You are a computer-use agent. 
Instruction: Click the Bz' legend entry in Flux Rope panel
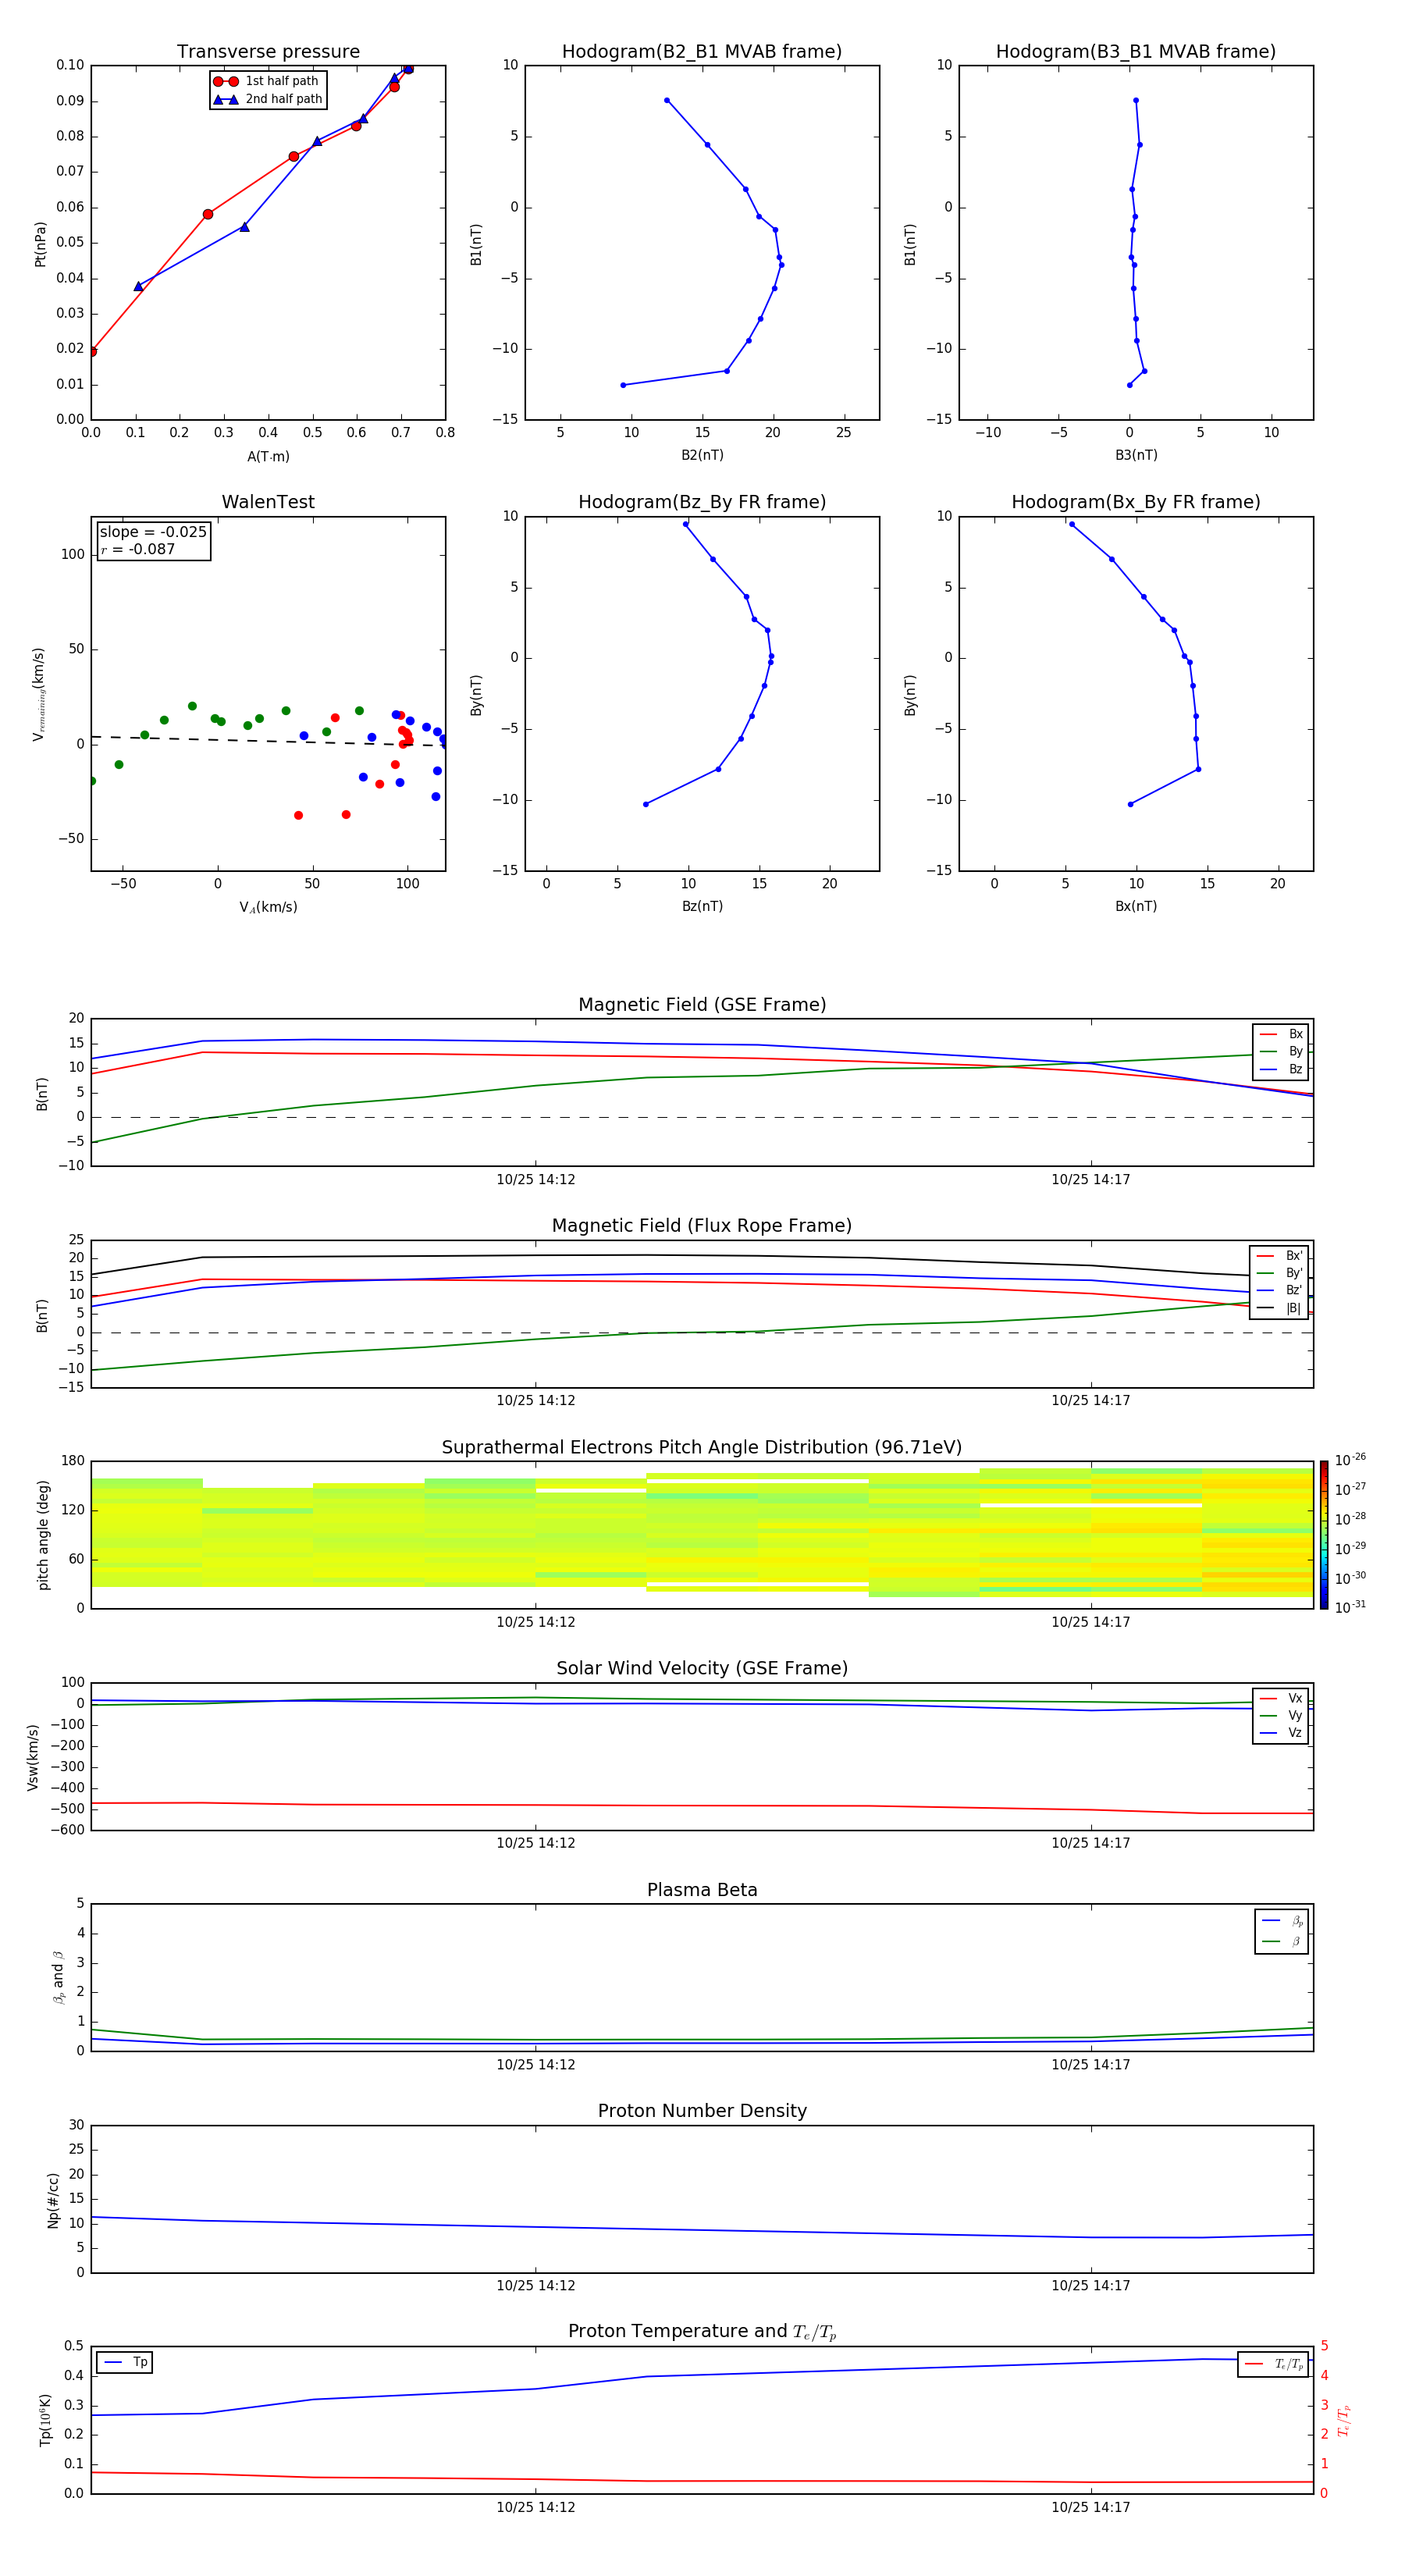tap(1279, 1290)
